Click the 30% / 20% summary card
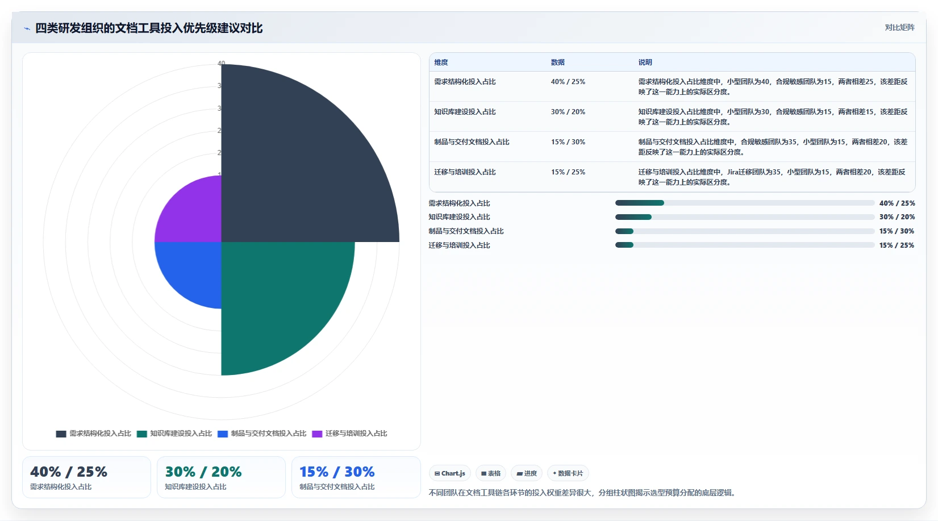938x521 pixels. point(221,477)
